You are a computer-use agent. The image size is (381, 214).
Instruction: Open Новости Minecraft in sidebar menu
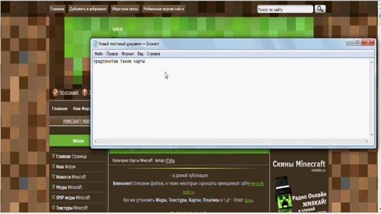tap(71, 177)
